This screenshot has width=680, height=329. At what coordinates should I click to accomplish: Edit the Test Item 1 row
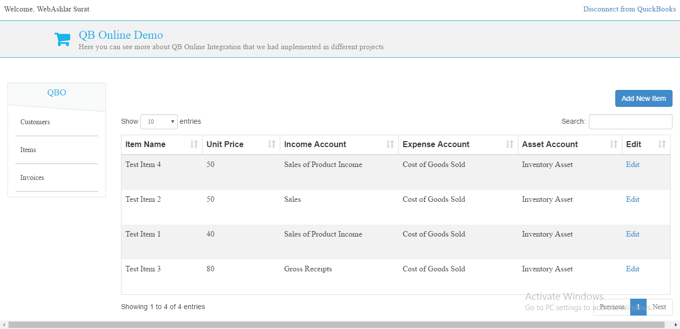coord(633,234)
